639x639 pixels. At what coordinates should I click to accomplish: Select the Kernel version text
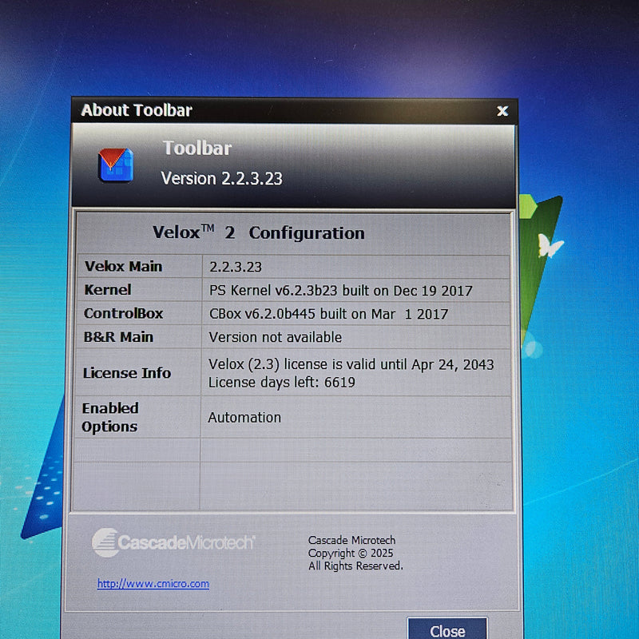(x=341, y=291)
